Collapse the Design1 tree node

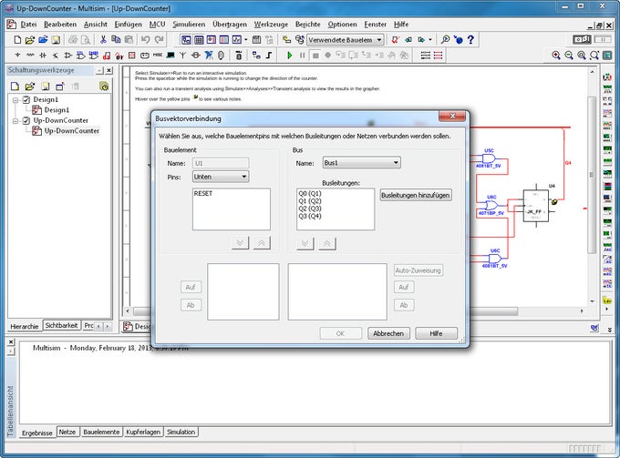click(x=15, y=100)
